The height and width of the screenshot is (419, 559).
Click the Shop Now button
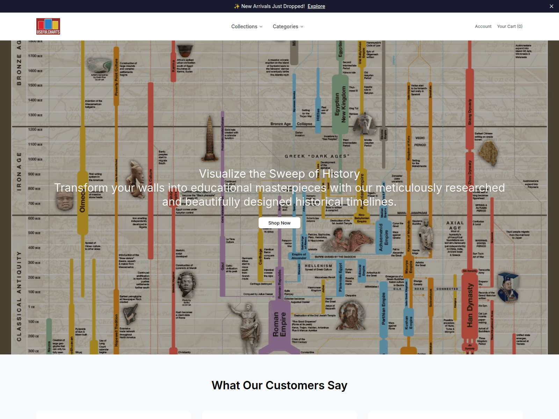[279, 223]
